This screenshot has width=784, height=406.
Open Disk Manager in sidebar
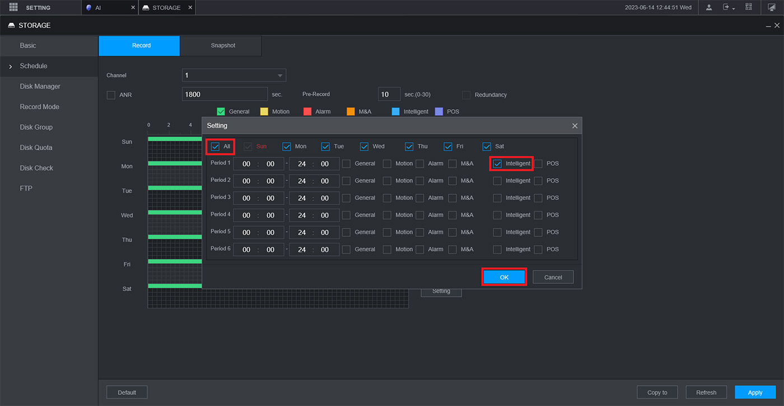click(x=40, y=86)
